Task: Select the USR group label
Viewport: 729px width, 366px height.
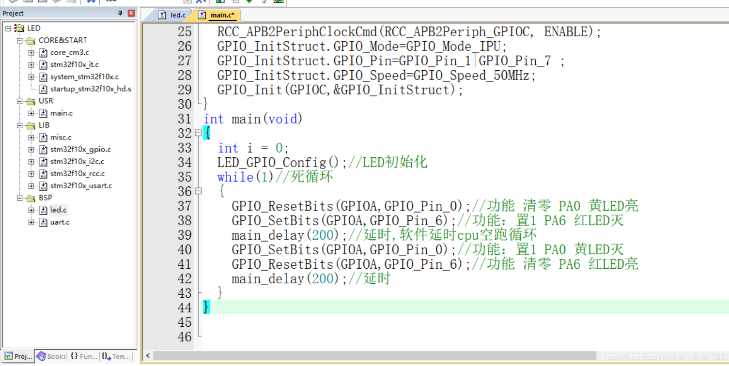Action: (x=46, y=101)
